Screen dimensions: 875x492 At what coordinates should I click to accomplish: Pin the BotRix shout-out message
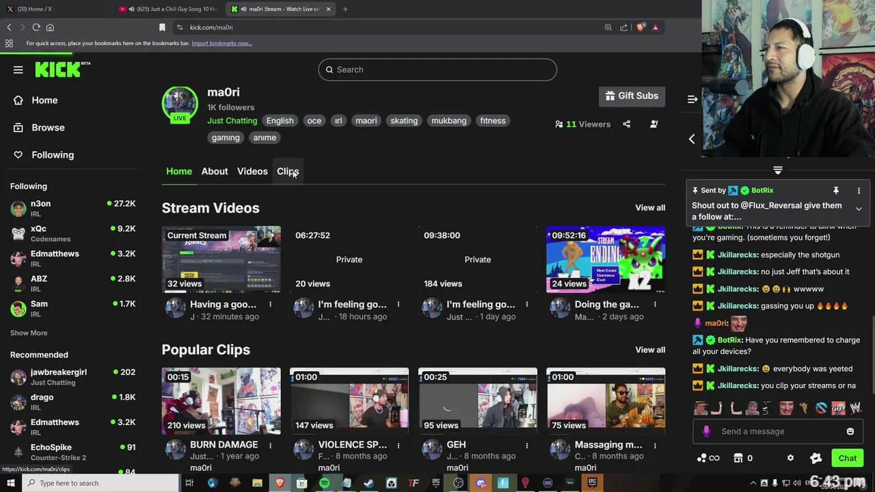coord(835,191)
